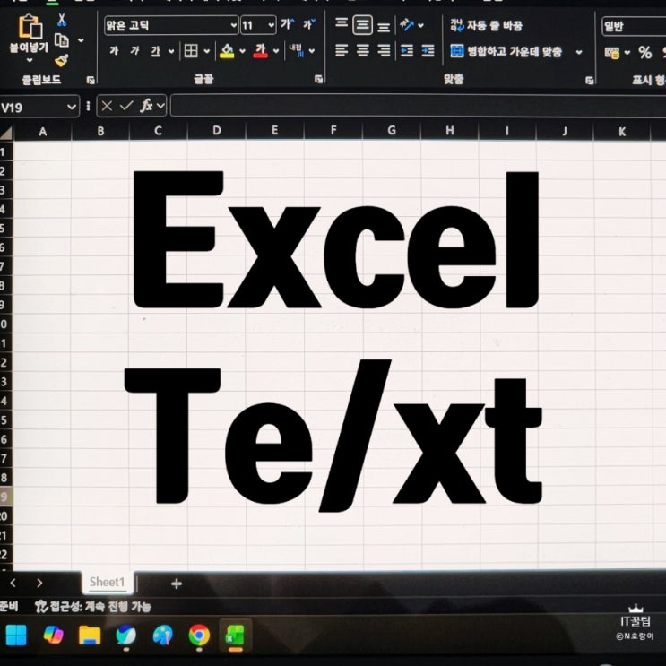Confirm entry with the checkmark button
The image size is (666, 666).
point(126,106)
